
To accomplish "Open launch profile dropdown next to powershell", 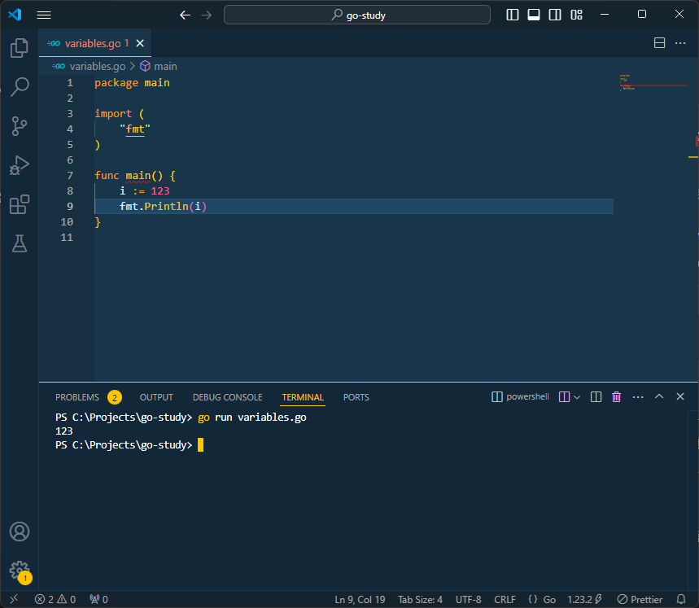I will click(577, 397).
